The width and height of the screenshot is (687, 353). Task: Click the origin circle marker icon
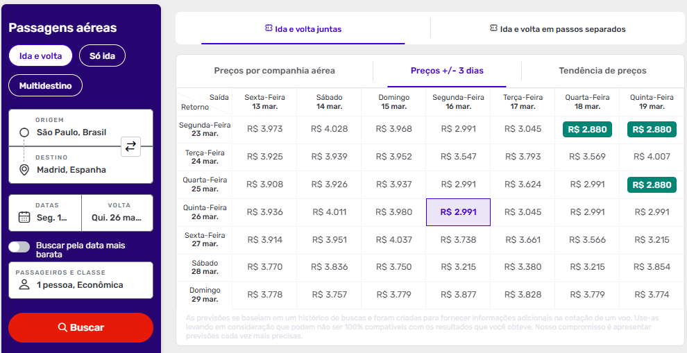coord(24,132)
